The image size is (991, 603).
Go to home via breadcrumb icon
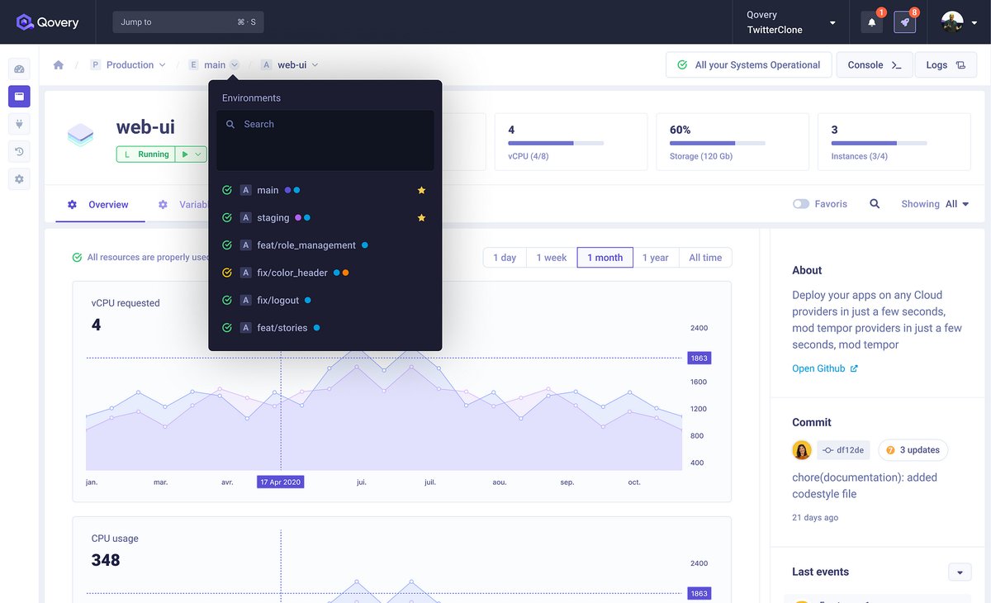[x=59, y=65]
